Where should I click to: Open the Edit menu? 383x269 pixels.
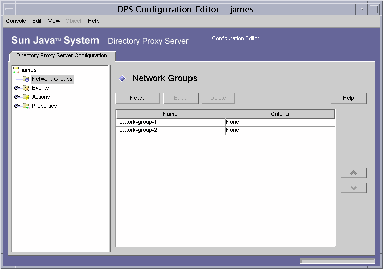click(x=37, y=21)
